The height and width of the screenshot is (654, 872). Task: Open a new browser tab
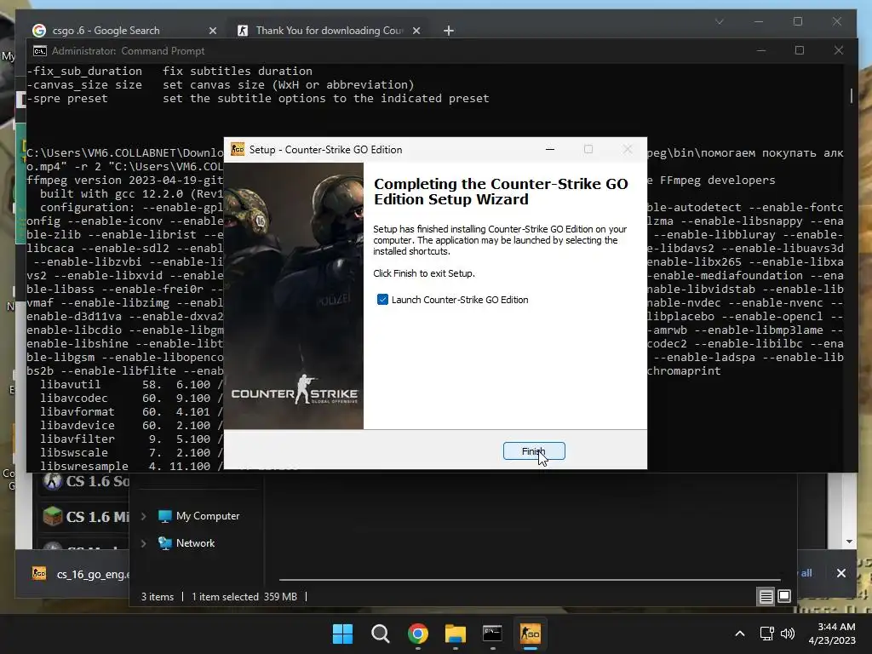(x=449, y=31)
